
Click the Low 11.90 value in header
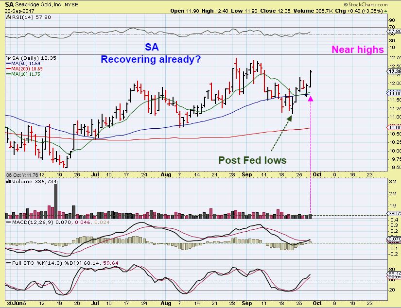pos(244,11)
